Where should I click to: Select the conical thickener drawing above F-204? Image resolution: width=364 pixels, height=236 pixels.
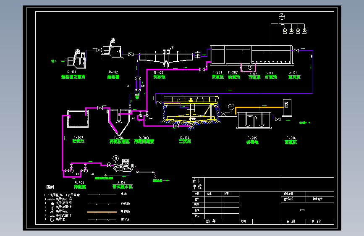click(x=119, y=123)
